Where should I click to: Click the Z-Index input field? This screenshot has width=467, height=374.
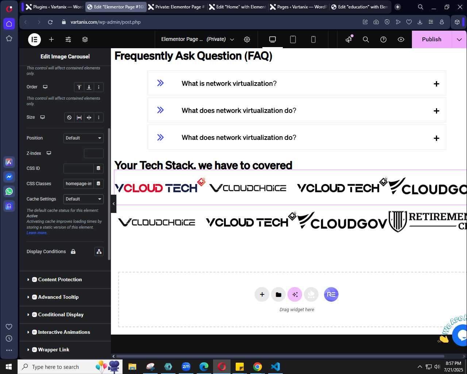tap(94, 153)
